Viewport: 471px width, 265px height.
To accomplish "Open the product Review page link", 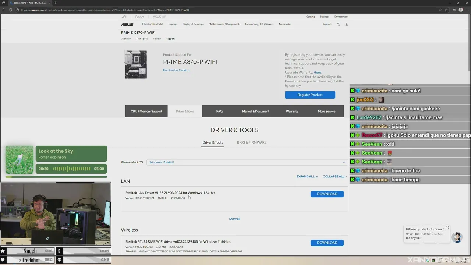I will click(x=157, y=39).
